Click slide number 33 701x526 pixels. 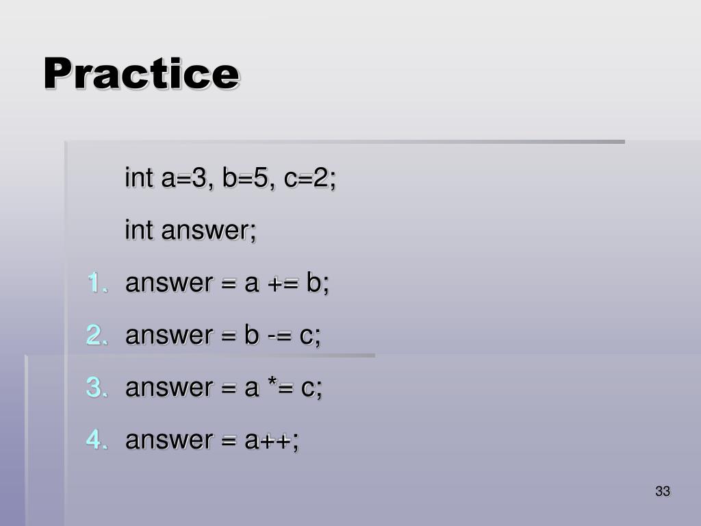(x=663, y=491)
